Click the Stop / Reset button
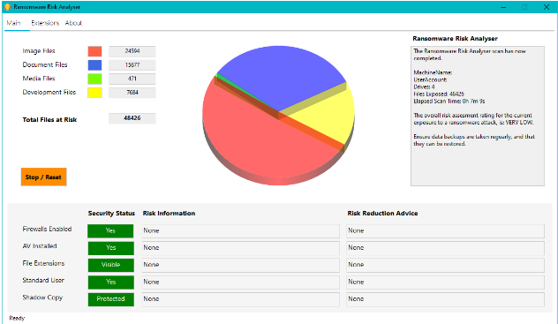This screenshot has height=324, width=558. 44,177
